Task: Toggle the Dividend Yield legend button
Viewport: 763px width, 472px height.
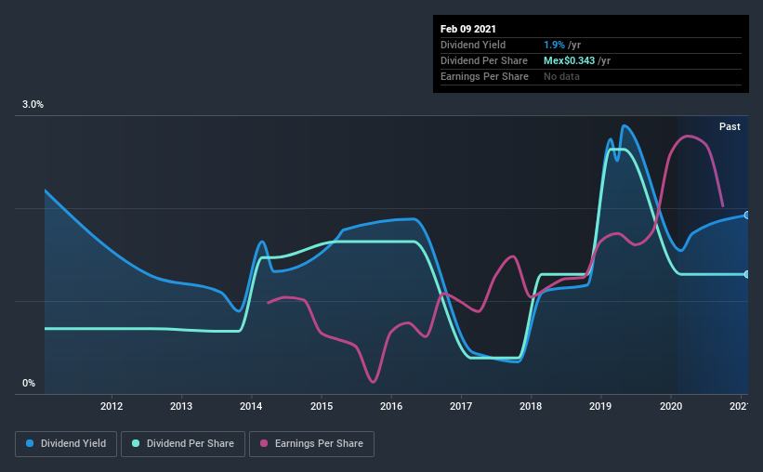Action: (x=66, y=444)
